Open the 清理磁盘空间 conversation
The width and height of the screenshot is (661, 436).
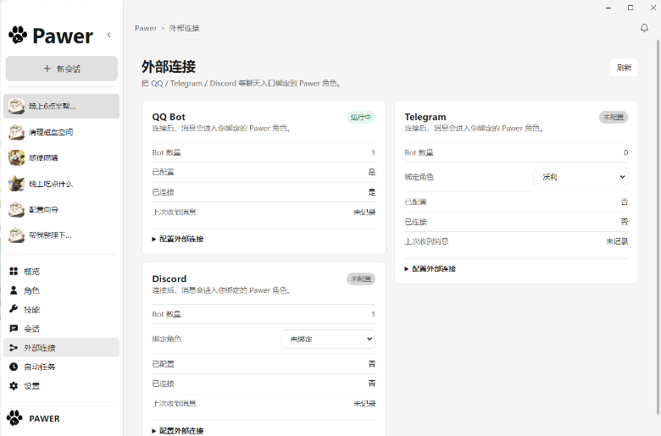coord(62,132)
